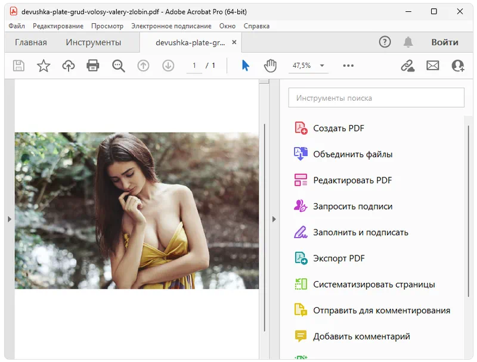Click the Войти sign-in button

[x=445, y=42]
